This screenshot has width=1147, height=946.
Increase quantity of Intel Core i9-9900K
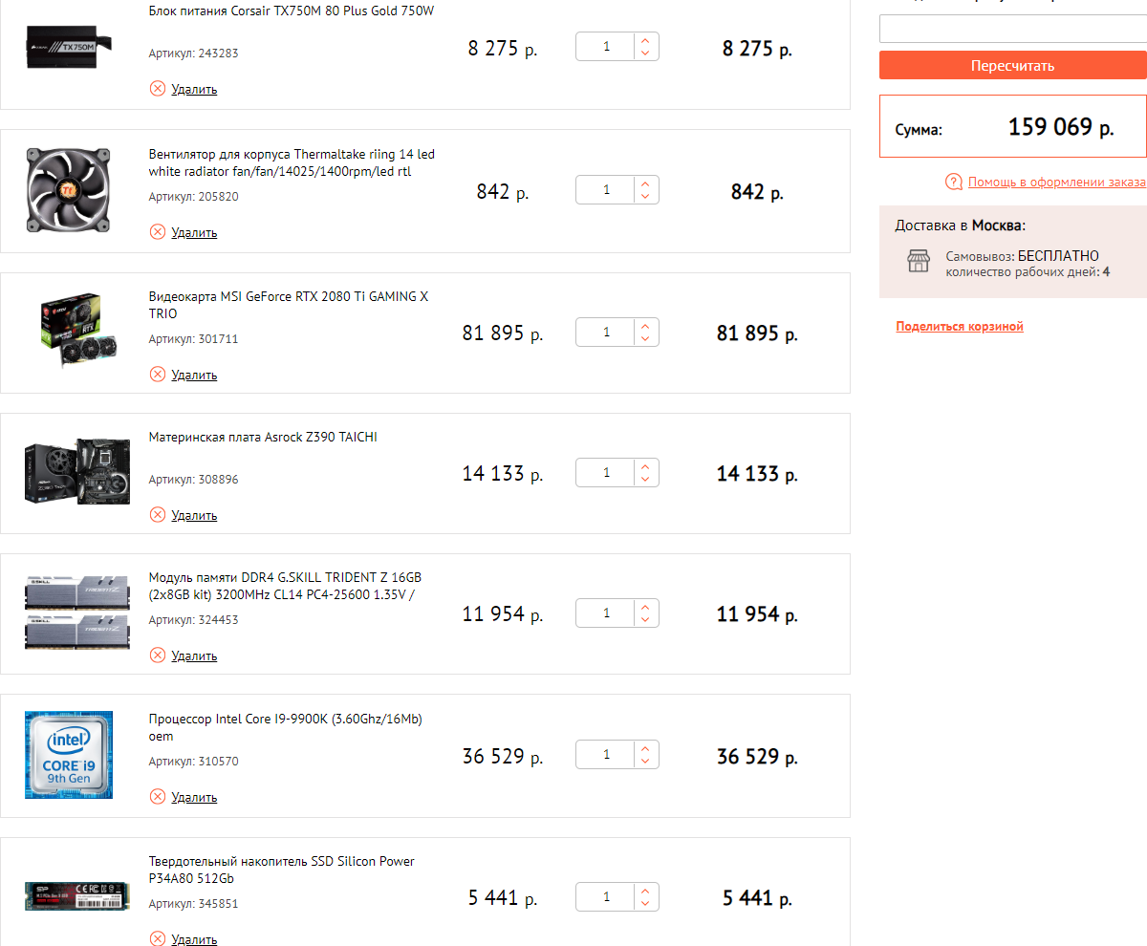645,748
